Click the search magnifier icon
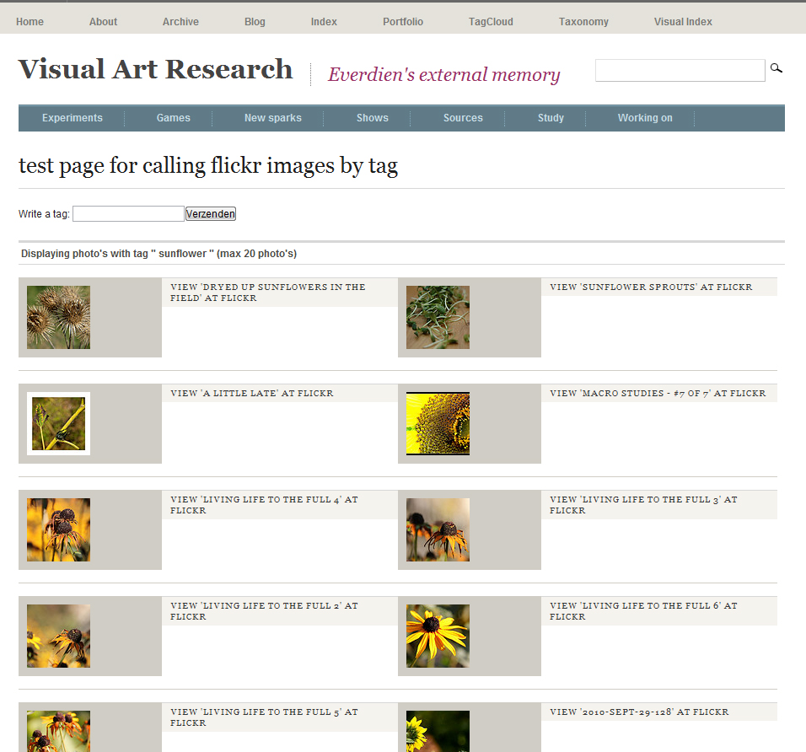Image resolution: width=806 pixels, height=752 pixels. point(776,67)
